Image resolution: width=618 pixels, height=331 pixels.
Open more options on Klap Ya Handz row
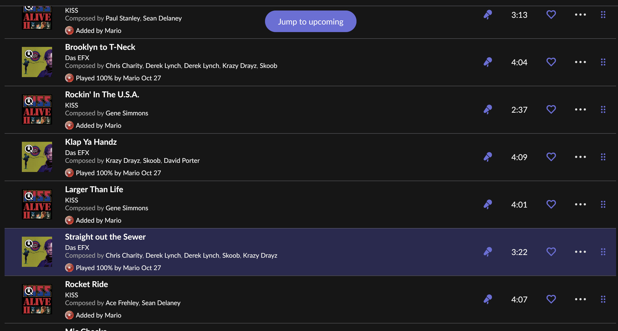click(580, 157)
